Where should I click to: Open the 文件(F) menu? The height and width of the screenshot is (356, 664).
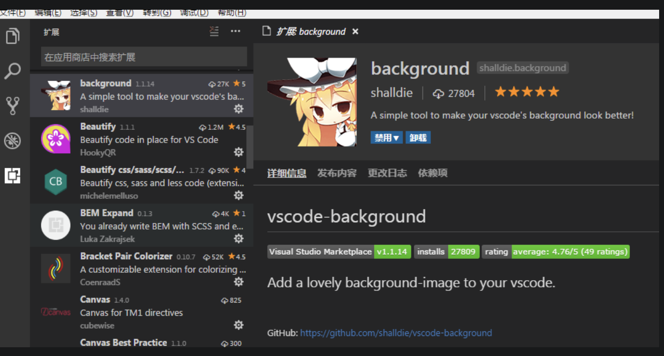click(x=13, y=13)
